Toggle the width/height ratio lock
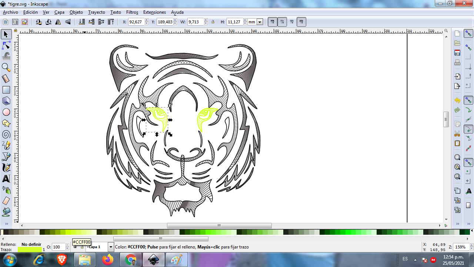 213,22
